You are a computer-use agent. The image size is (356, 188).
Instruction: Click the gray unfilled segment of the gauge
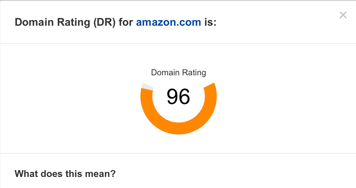pyautogui.click(x=148, y=87)
